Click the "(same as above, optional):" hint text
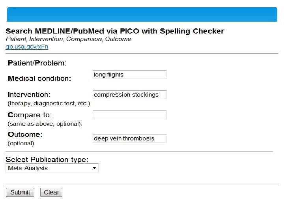The image size is (284, 213). (45, 124)
